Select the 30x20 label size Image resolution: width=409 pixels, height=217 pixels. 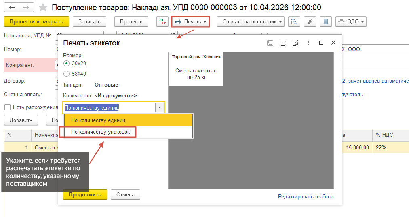click(x=67, y=64)
